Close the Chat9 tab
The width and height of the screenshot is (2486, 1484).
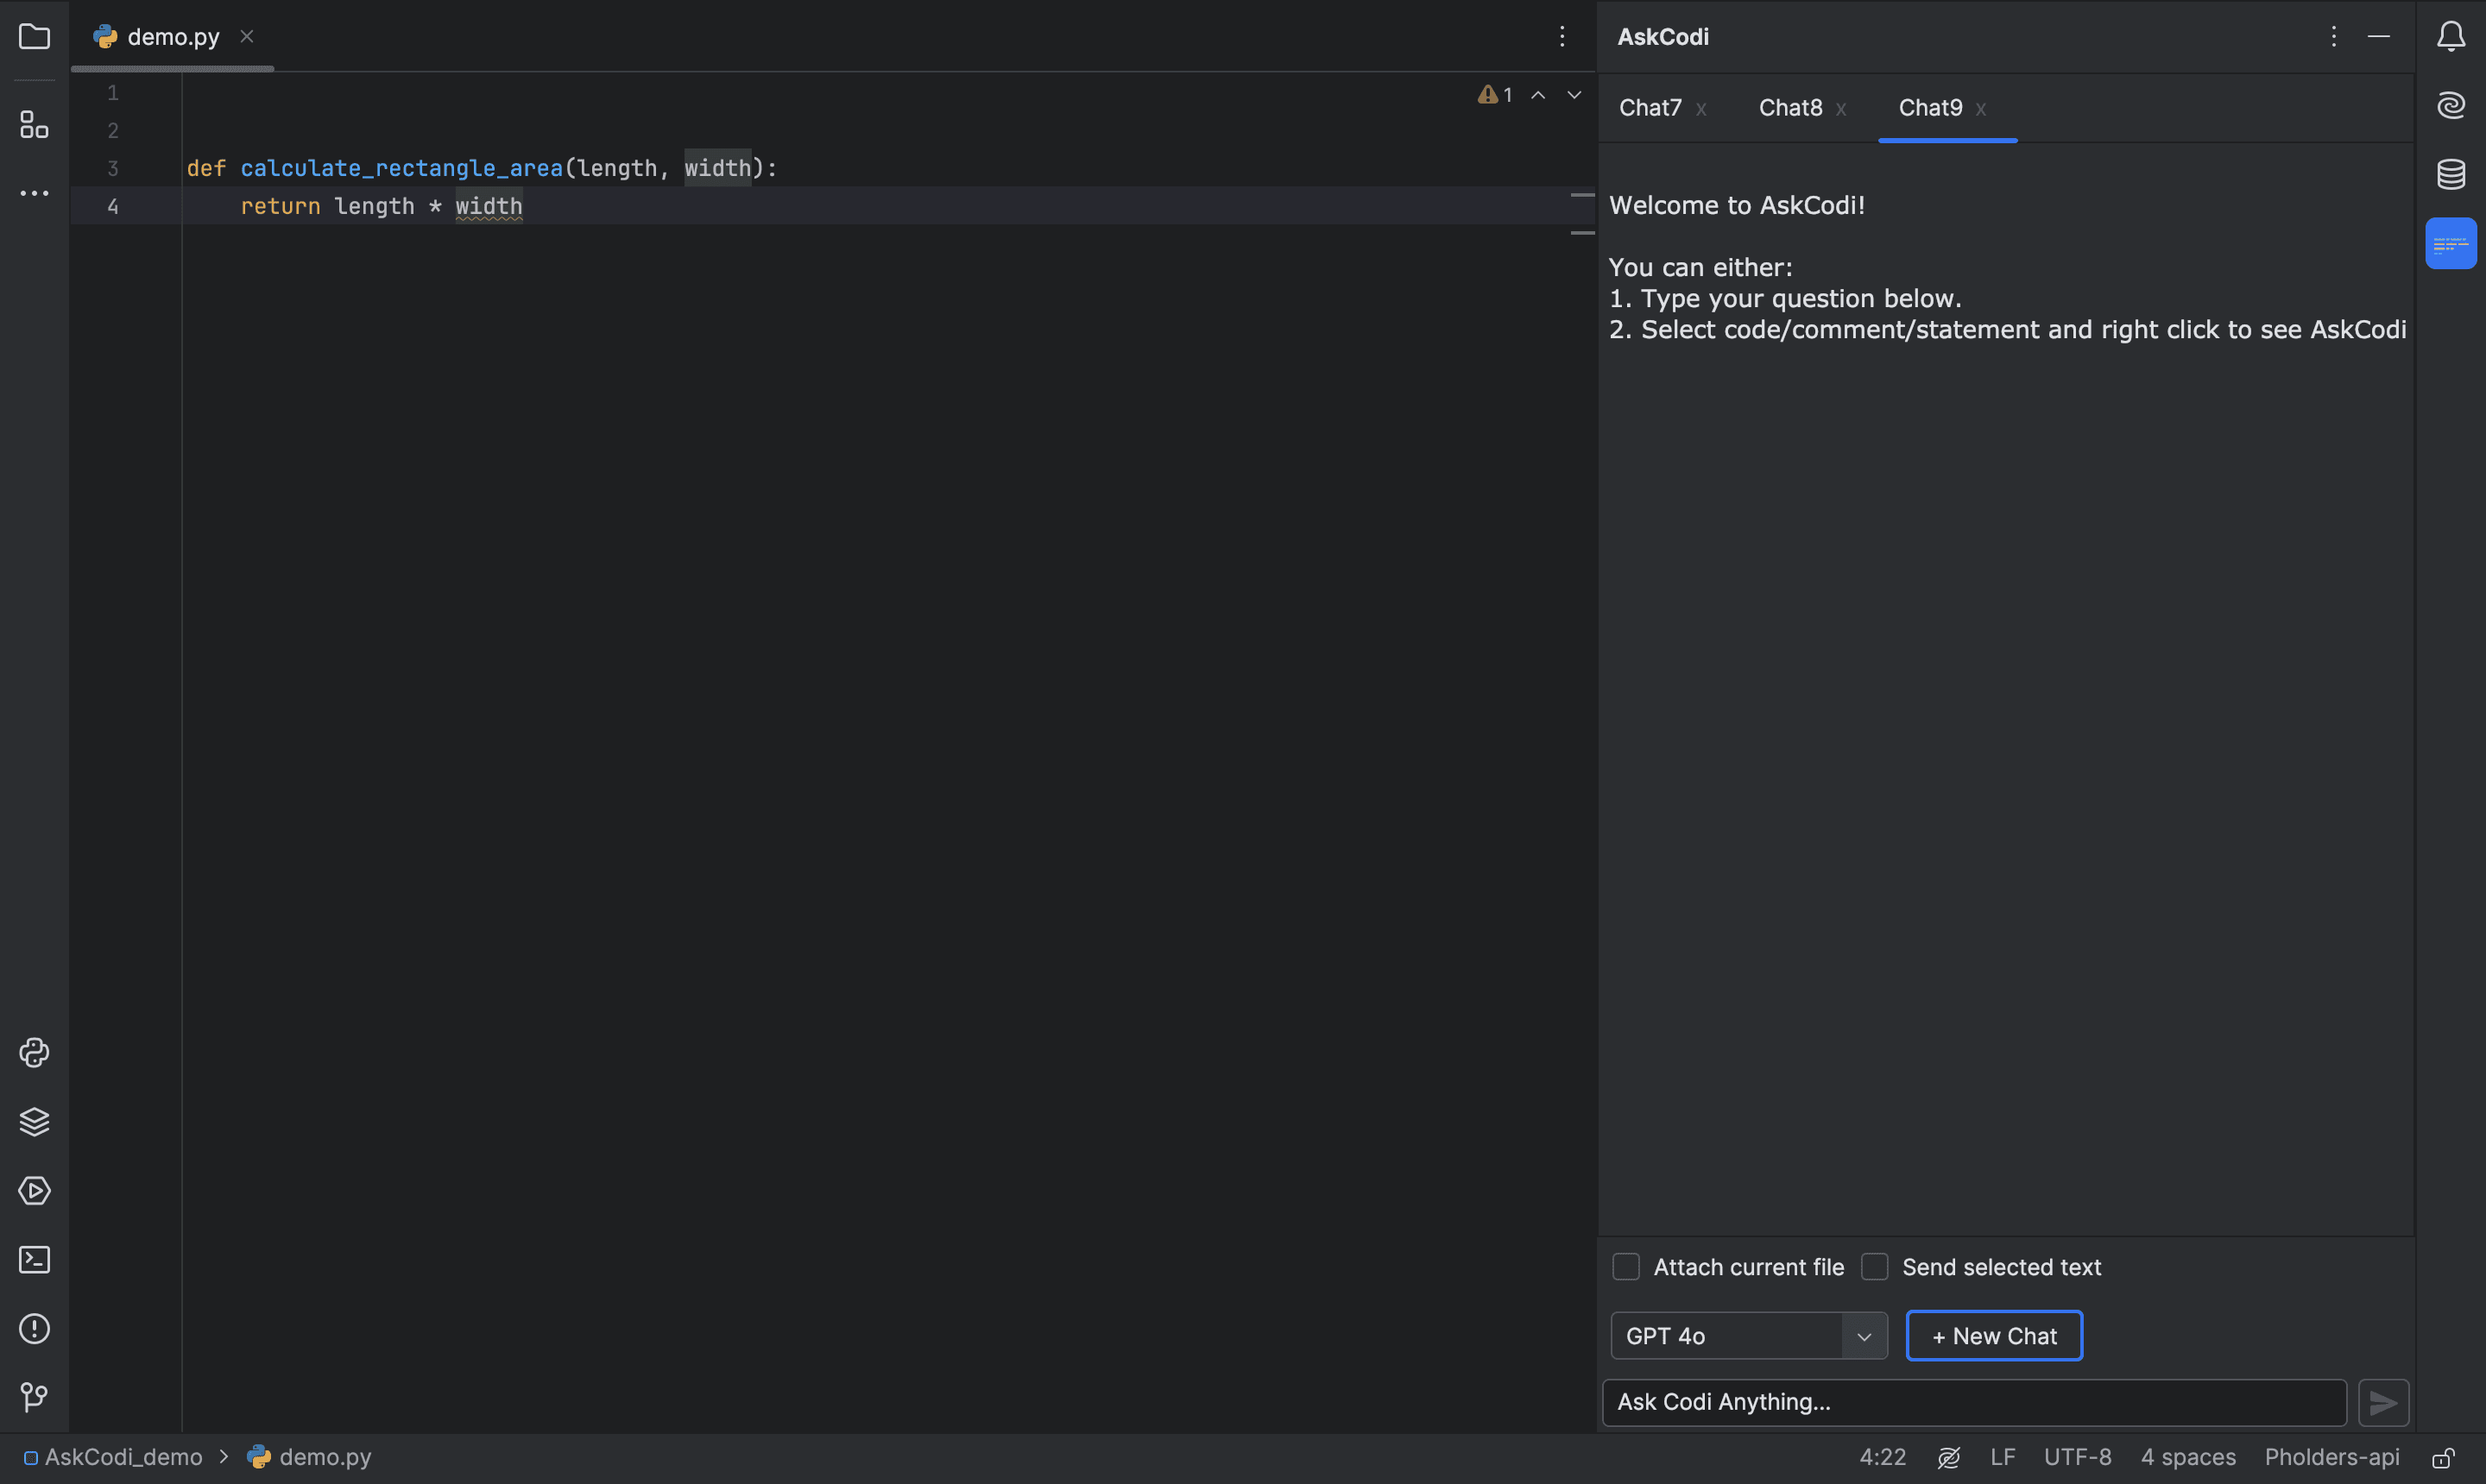pyautogui.click(x=1981, y=109)
